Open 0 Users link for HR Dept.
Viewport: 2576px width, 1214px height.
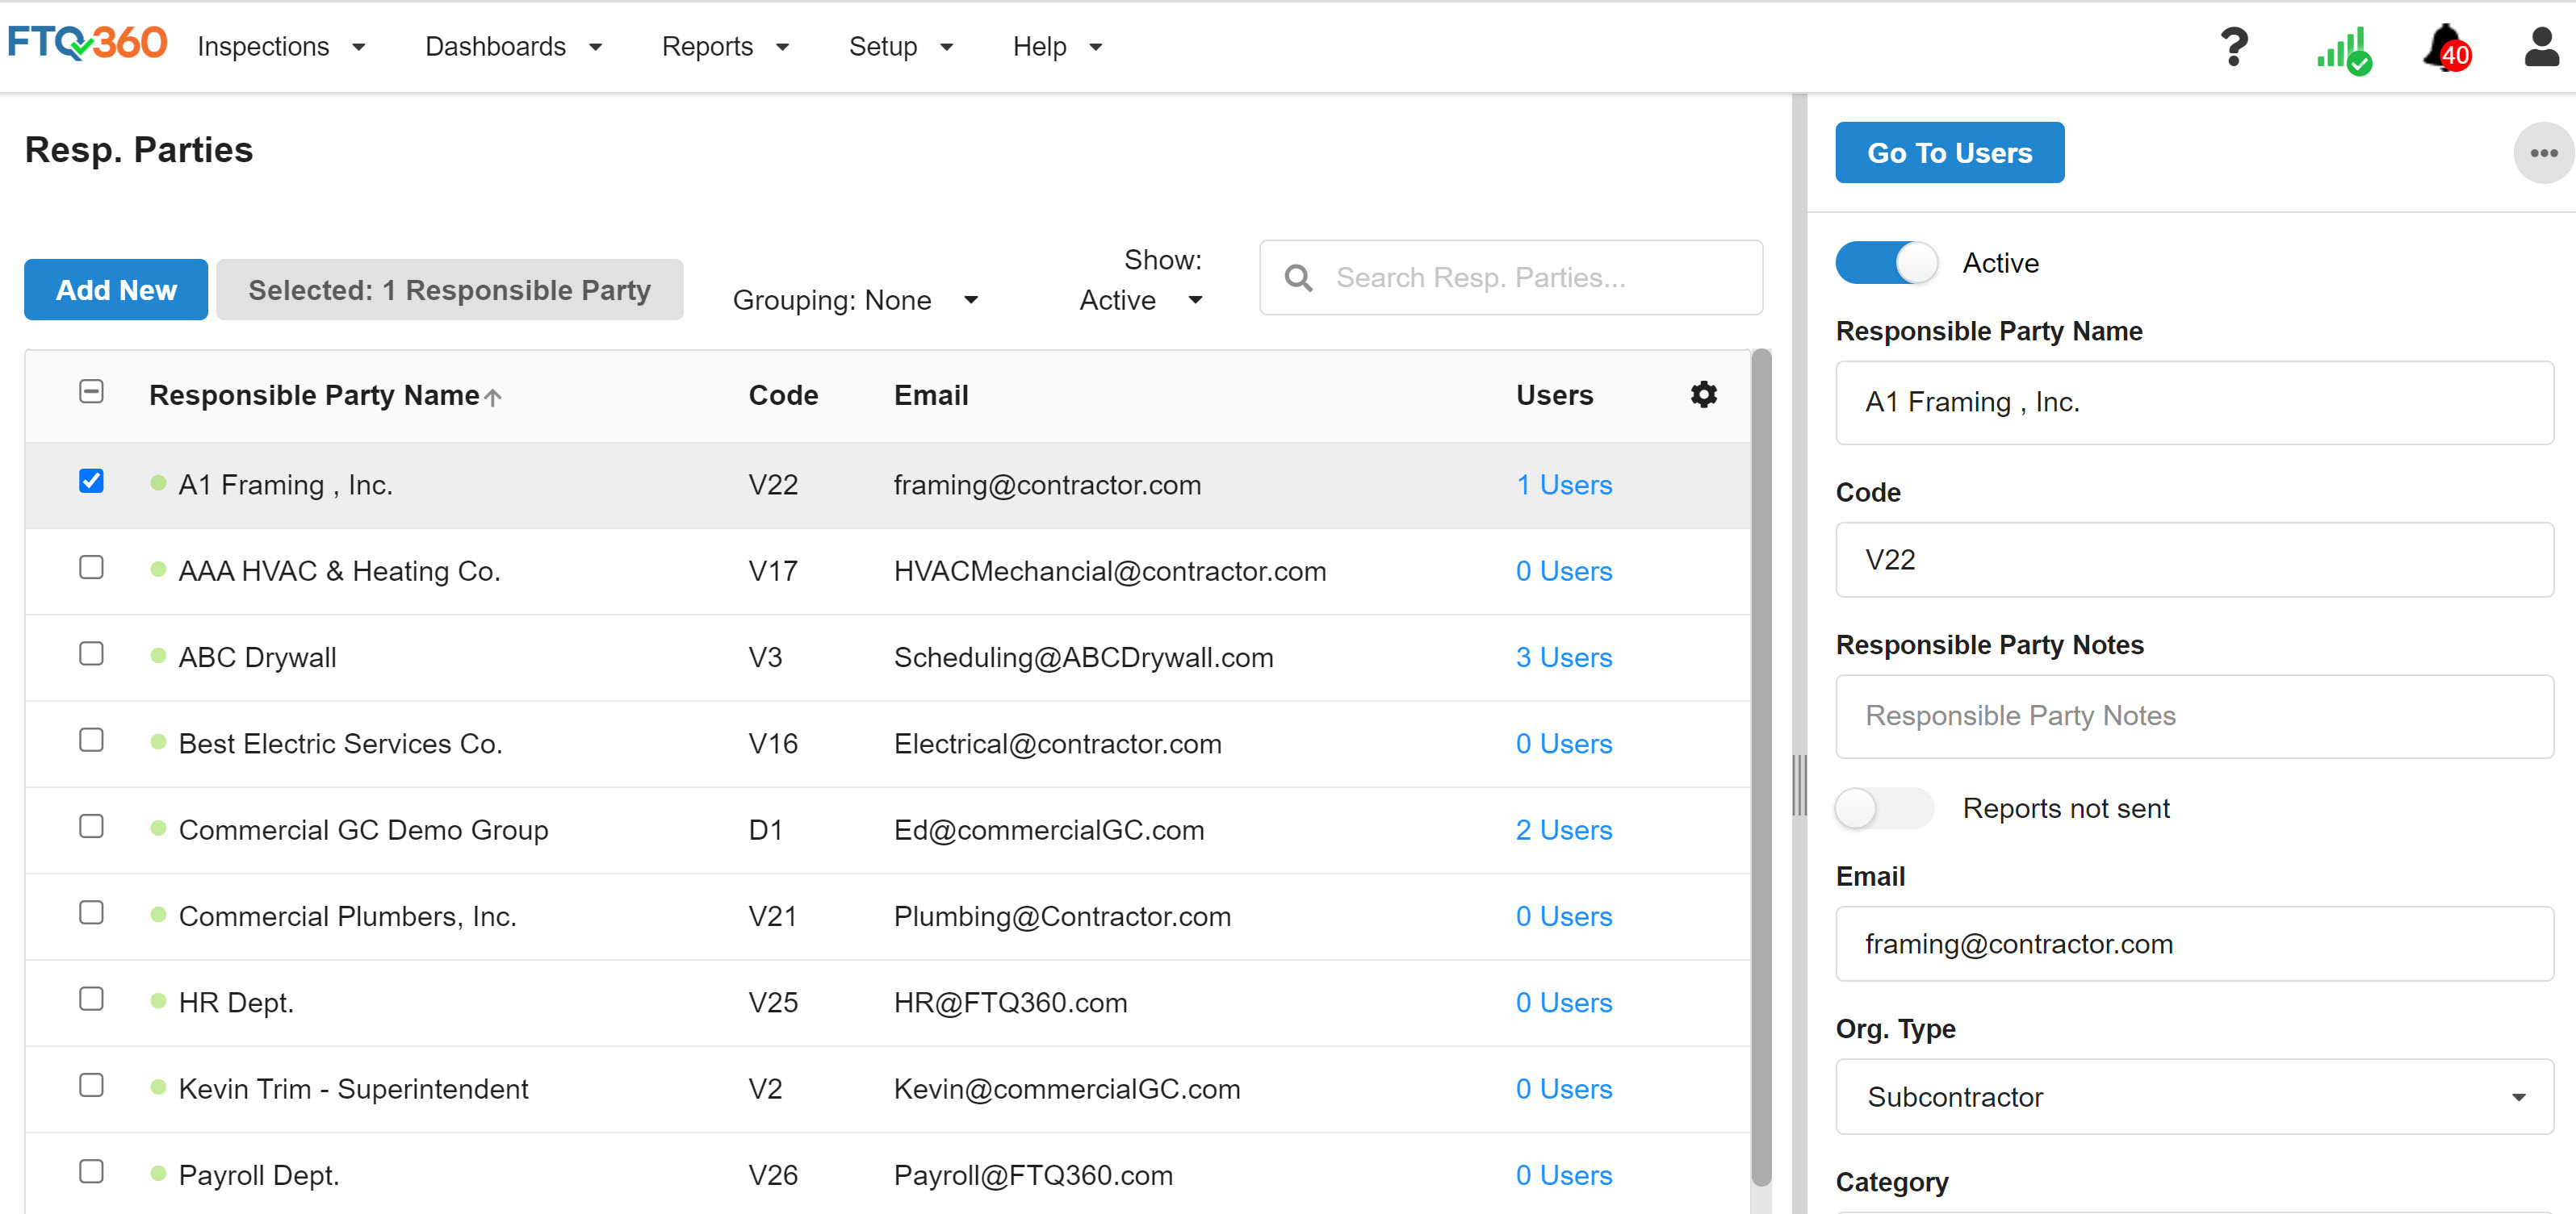click(1564, 1003)
